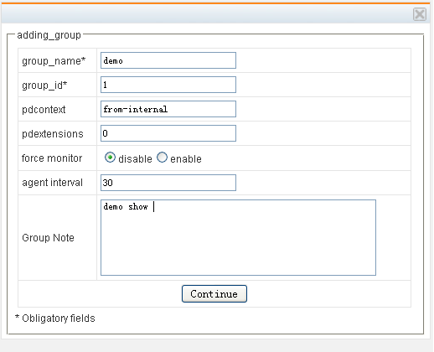The image size is (434, 352).
Task: Click the group_name* label
Action: (x=54, y=61)
